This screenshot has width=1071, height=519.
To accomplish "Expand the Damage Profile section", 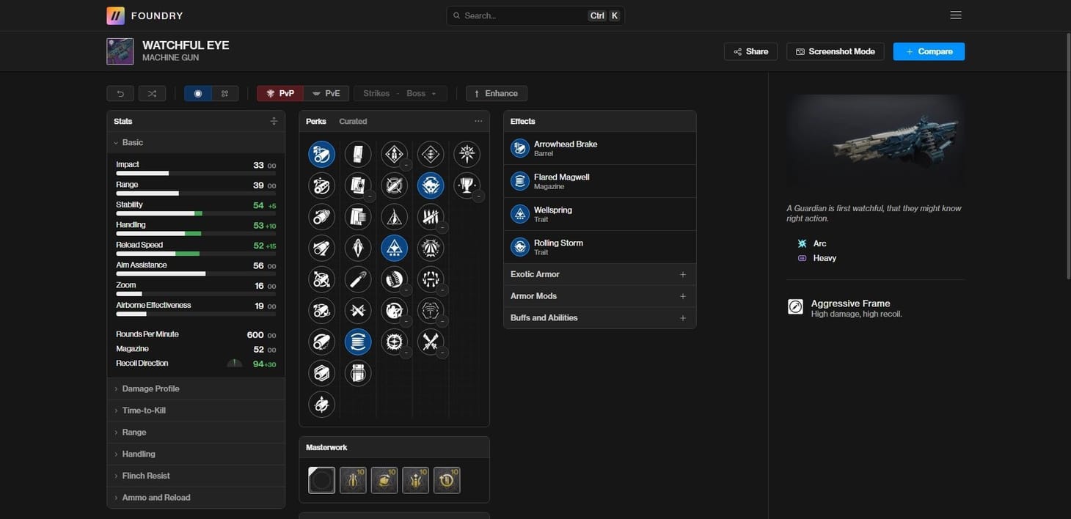I will [x=150, y=389].
